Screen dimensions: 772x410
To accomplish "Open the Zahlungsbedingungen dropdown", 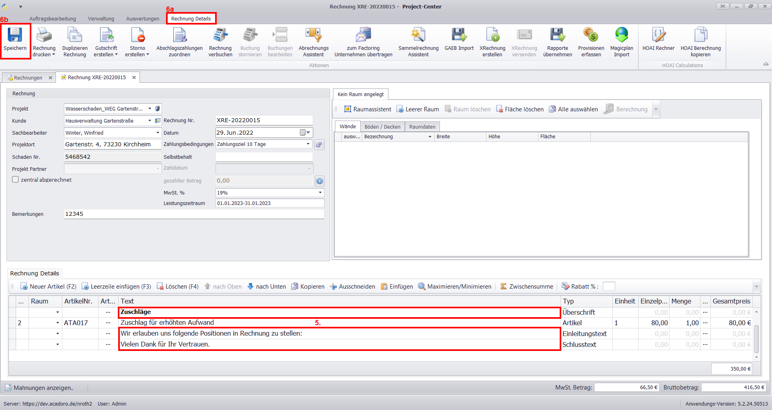I will (x=308, y=144).
